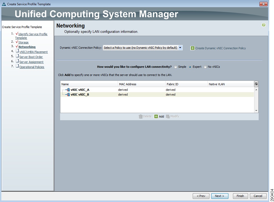Click the Next button
This screenshot has height=202, width=274.
click(220, 196)
